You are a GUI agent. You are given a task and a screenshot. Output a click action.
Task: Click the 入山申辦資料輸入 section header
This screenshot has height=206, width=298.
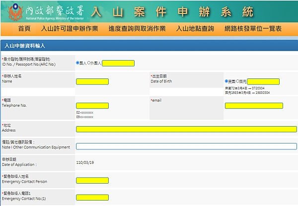[25, 46]
